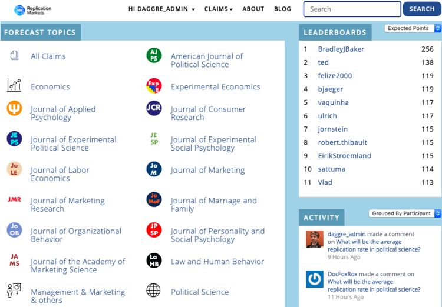
Task: Open the Journal of Marketing link
Action: point(208,170)
